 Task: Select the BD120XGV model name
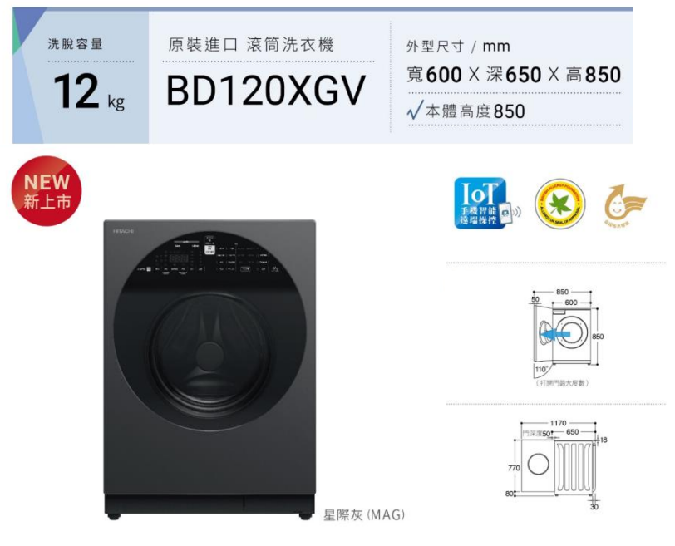266,91
